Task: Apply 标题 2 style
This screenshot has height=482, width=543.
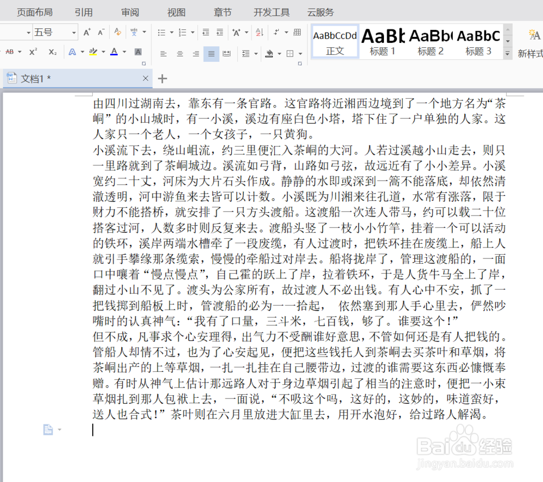Action: point(431,42)
